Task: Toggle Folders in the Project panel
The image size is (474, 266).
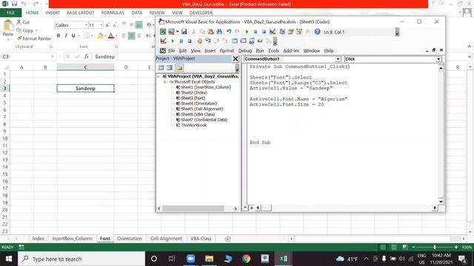Action: 179,67
